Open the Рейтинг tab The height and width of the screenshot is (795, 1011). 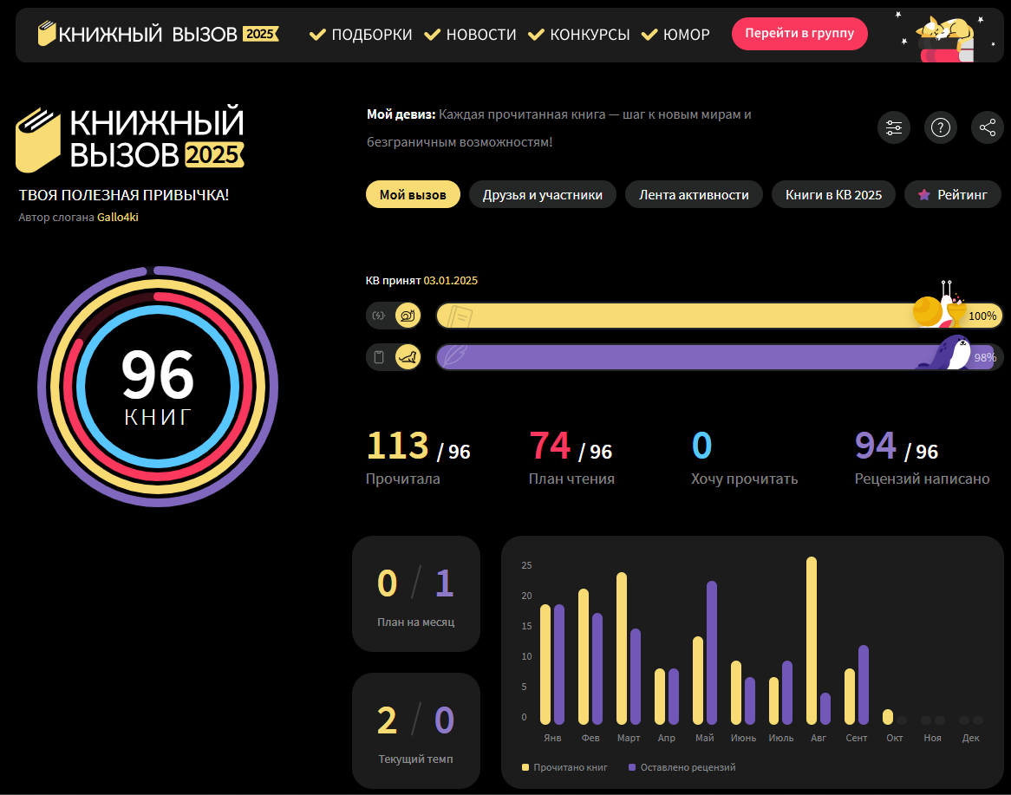tap(952, 195)
